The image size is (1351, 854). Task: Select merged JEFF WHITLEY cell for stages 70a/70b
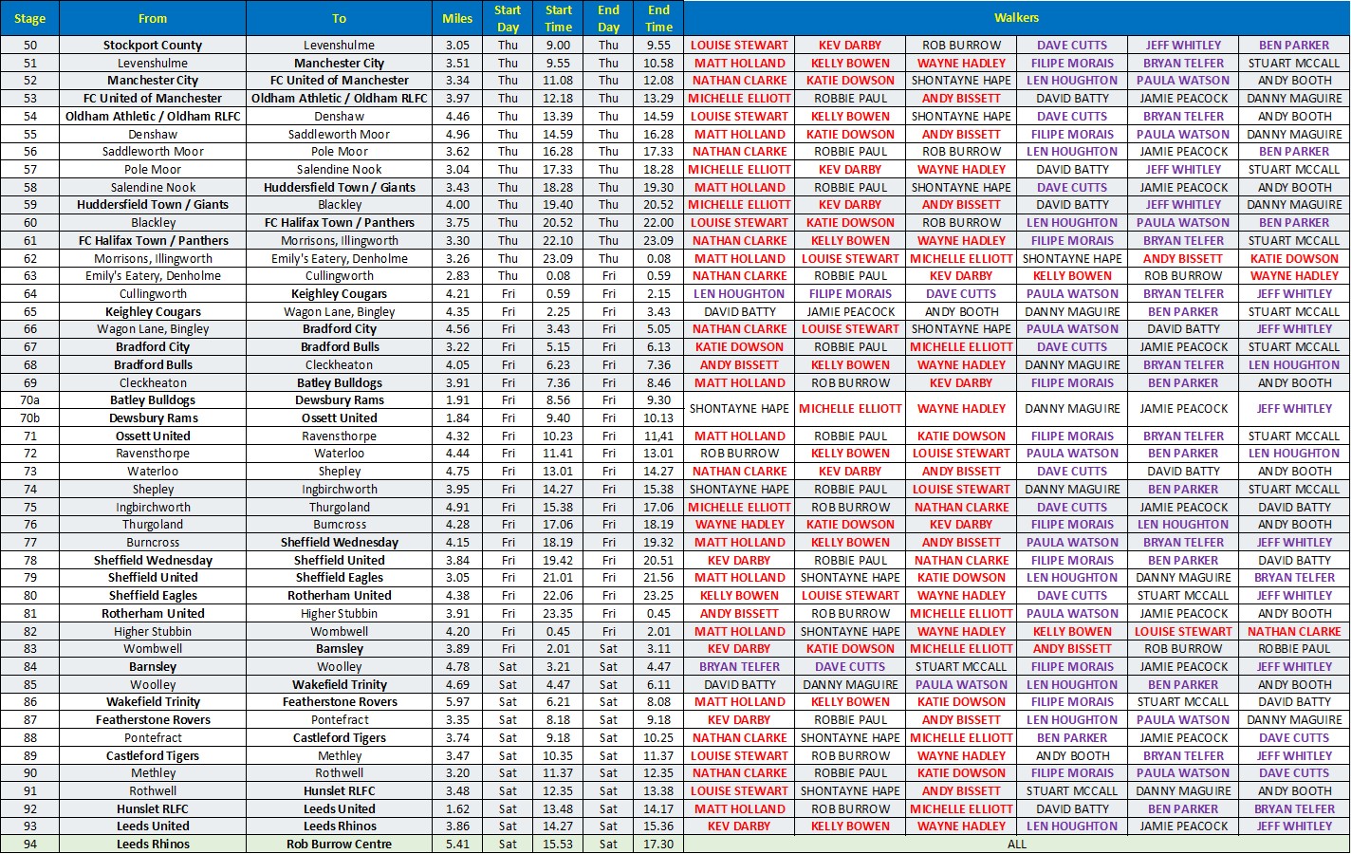point(1294,409)
